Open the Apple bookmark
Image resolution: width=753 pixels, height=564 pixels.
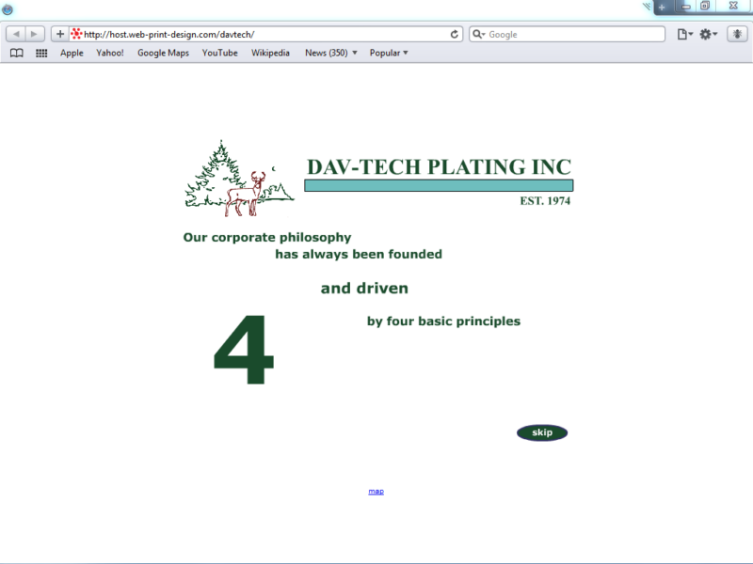pyautogui.click(x=72, y=53)
